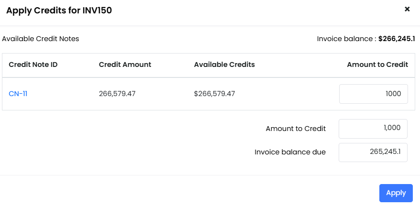Viewport: 420px width, 207px height.
Task: Click the bold $266,245.1 invoice balance amount
Action: click(396, 39)
